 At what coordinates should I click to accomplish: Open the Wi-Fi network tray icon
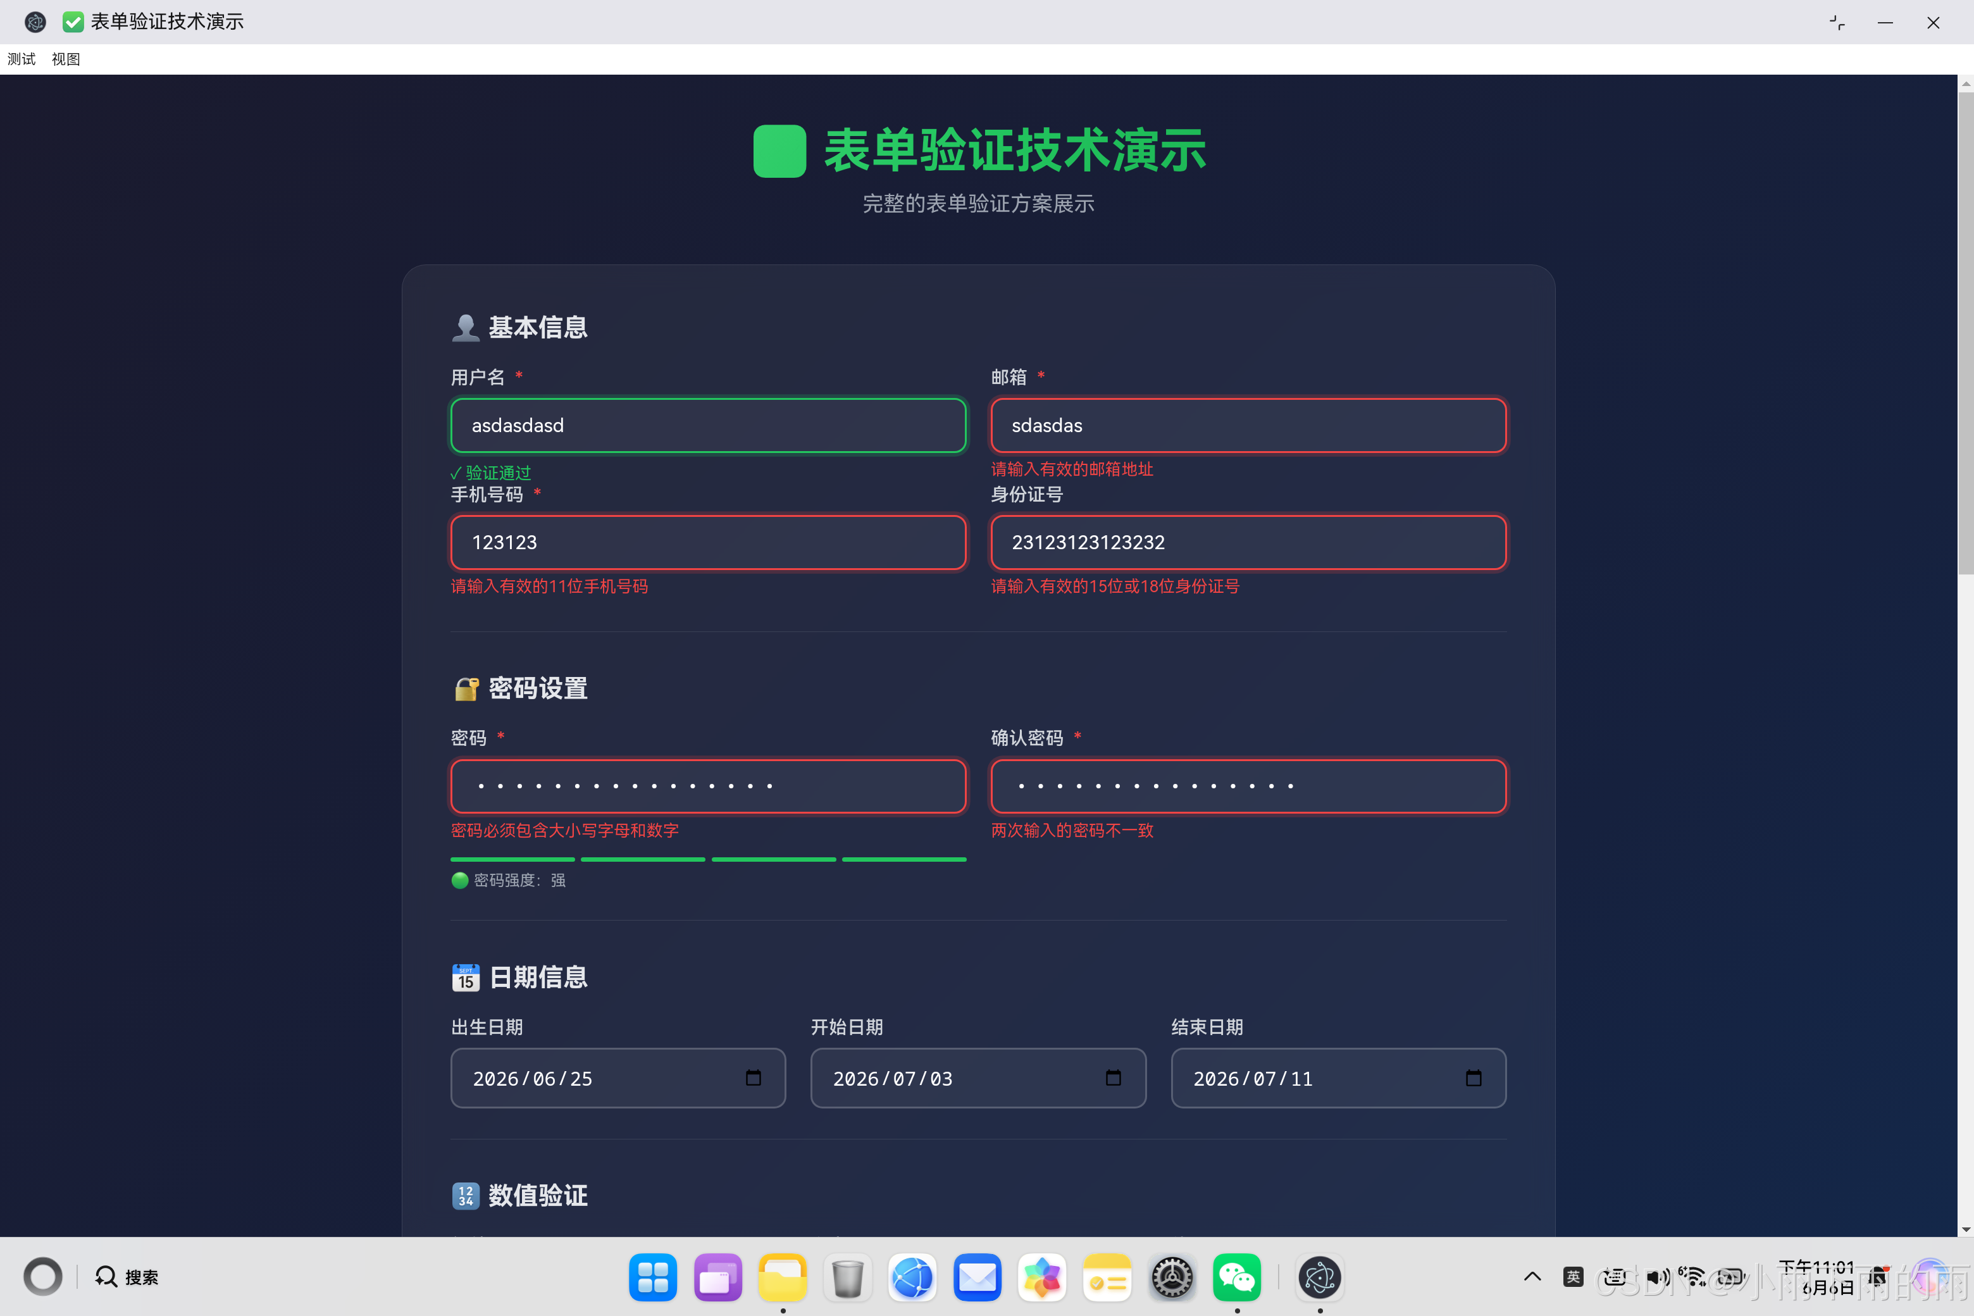[x=1694, y=1277]
